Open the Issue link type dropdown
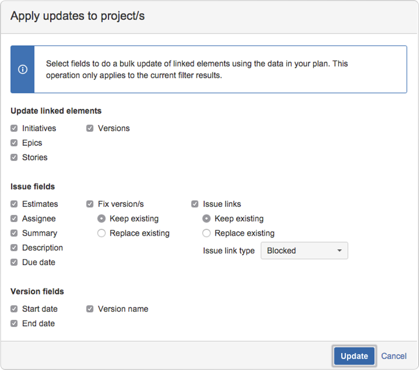Screen dimensions: 419x370 (305, 251)
